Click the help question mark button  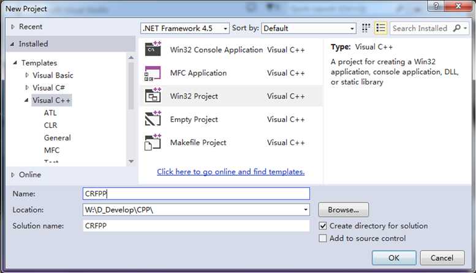pyautogui.click(x=436, y=6)
